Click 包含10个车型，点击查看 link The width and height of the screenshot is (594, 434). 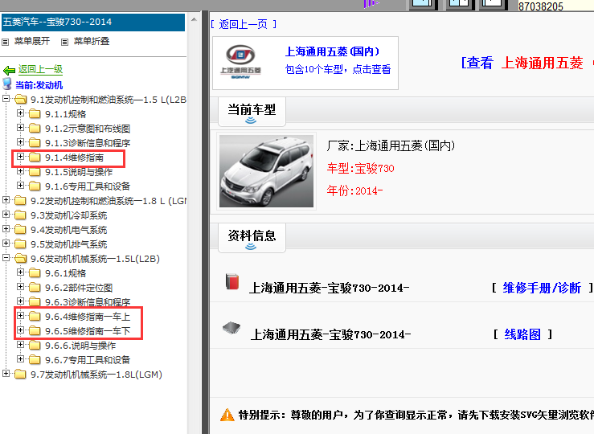[x=338, y=69]
